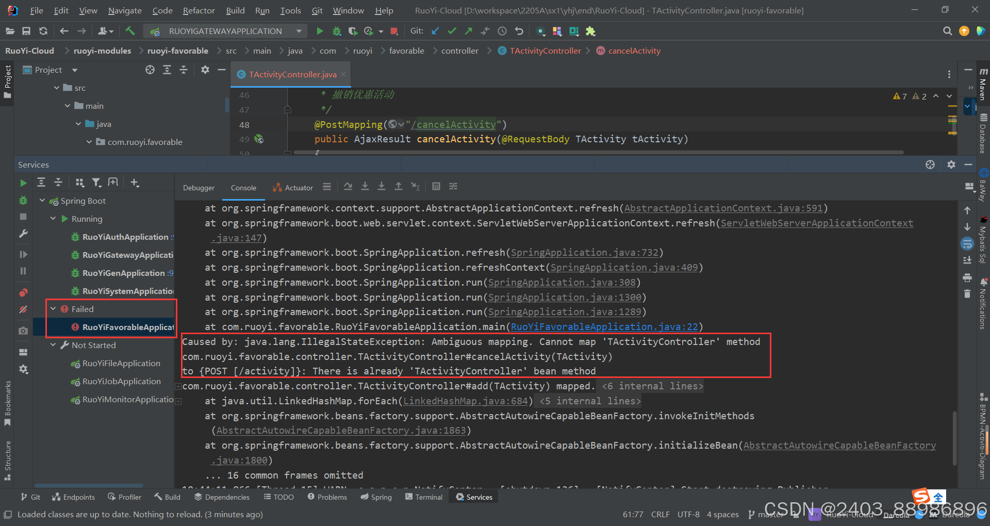Image resolution: width=990 pixels, height=526 pixels.
Task: Rollback changes with the undo arrow icon
Action: click(x=519, y=31)
